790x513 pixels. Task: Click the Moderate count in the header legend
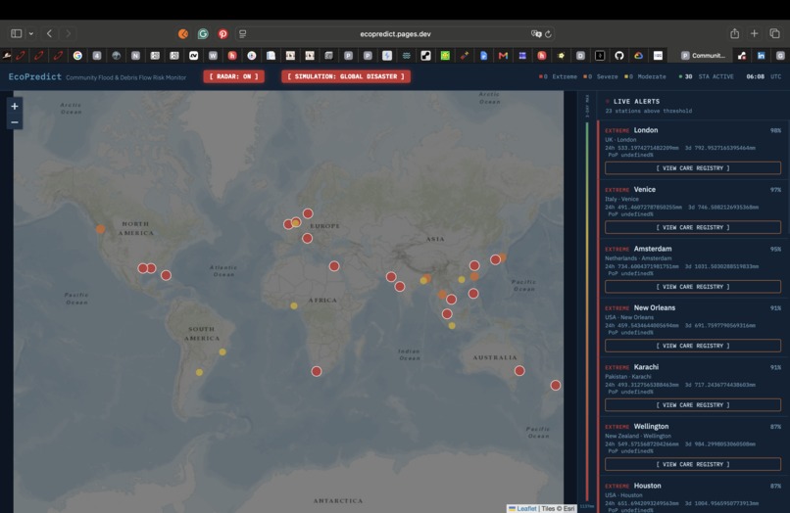click(645, 77)
